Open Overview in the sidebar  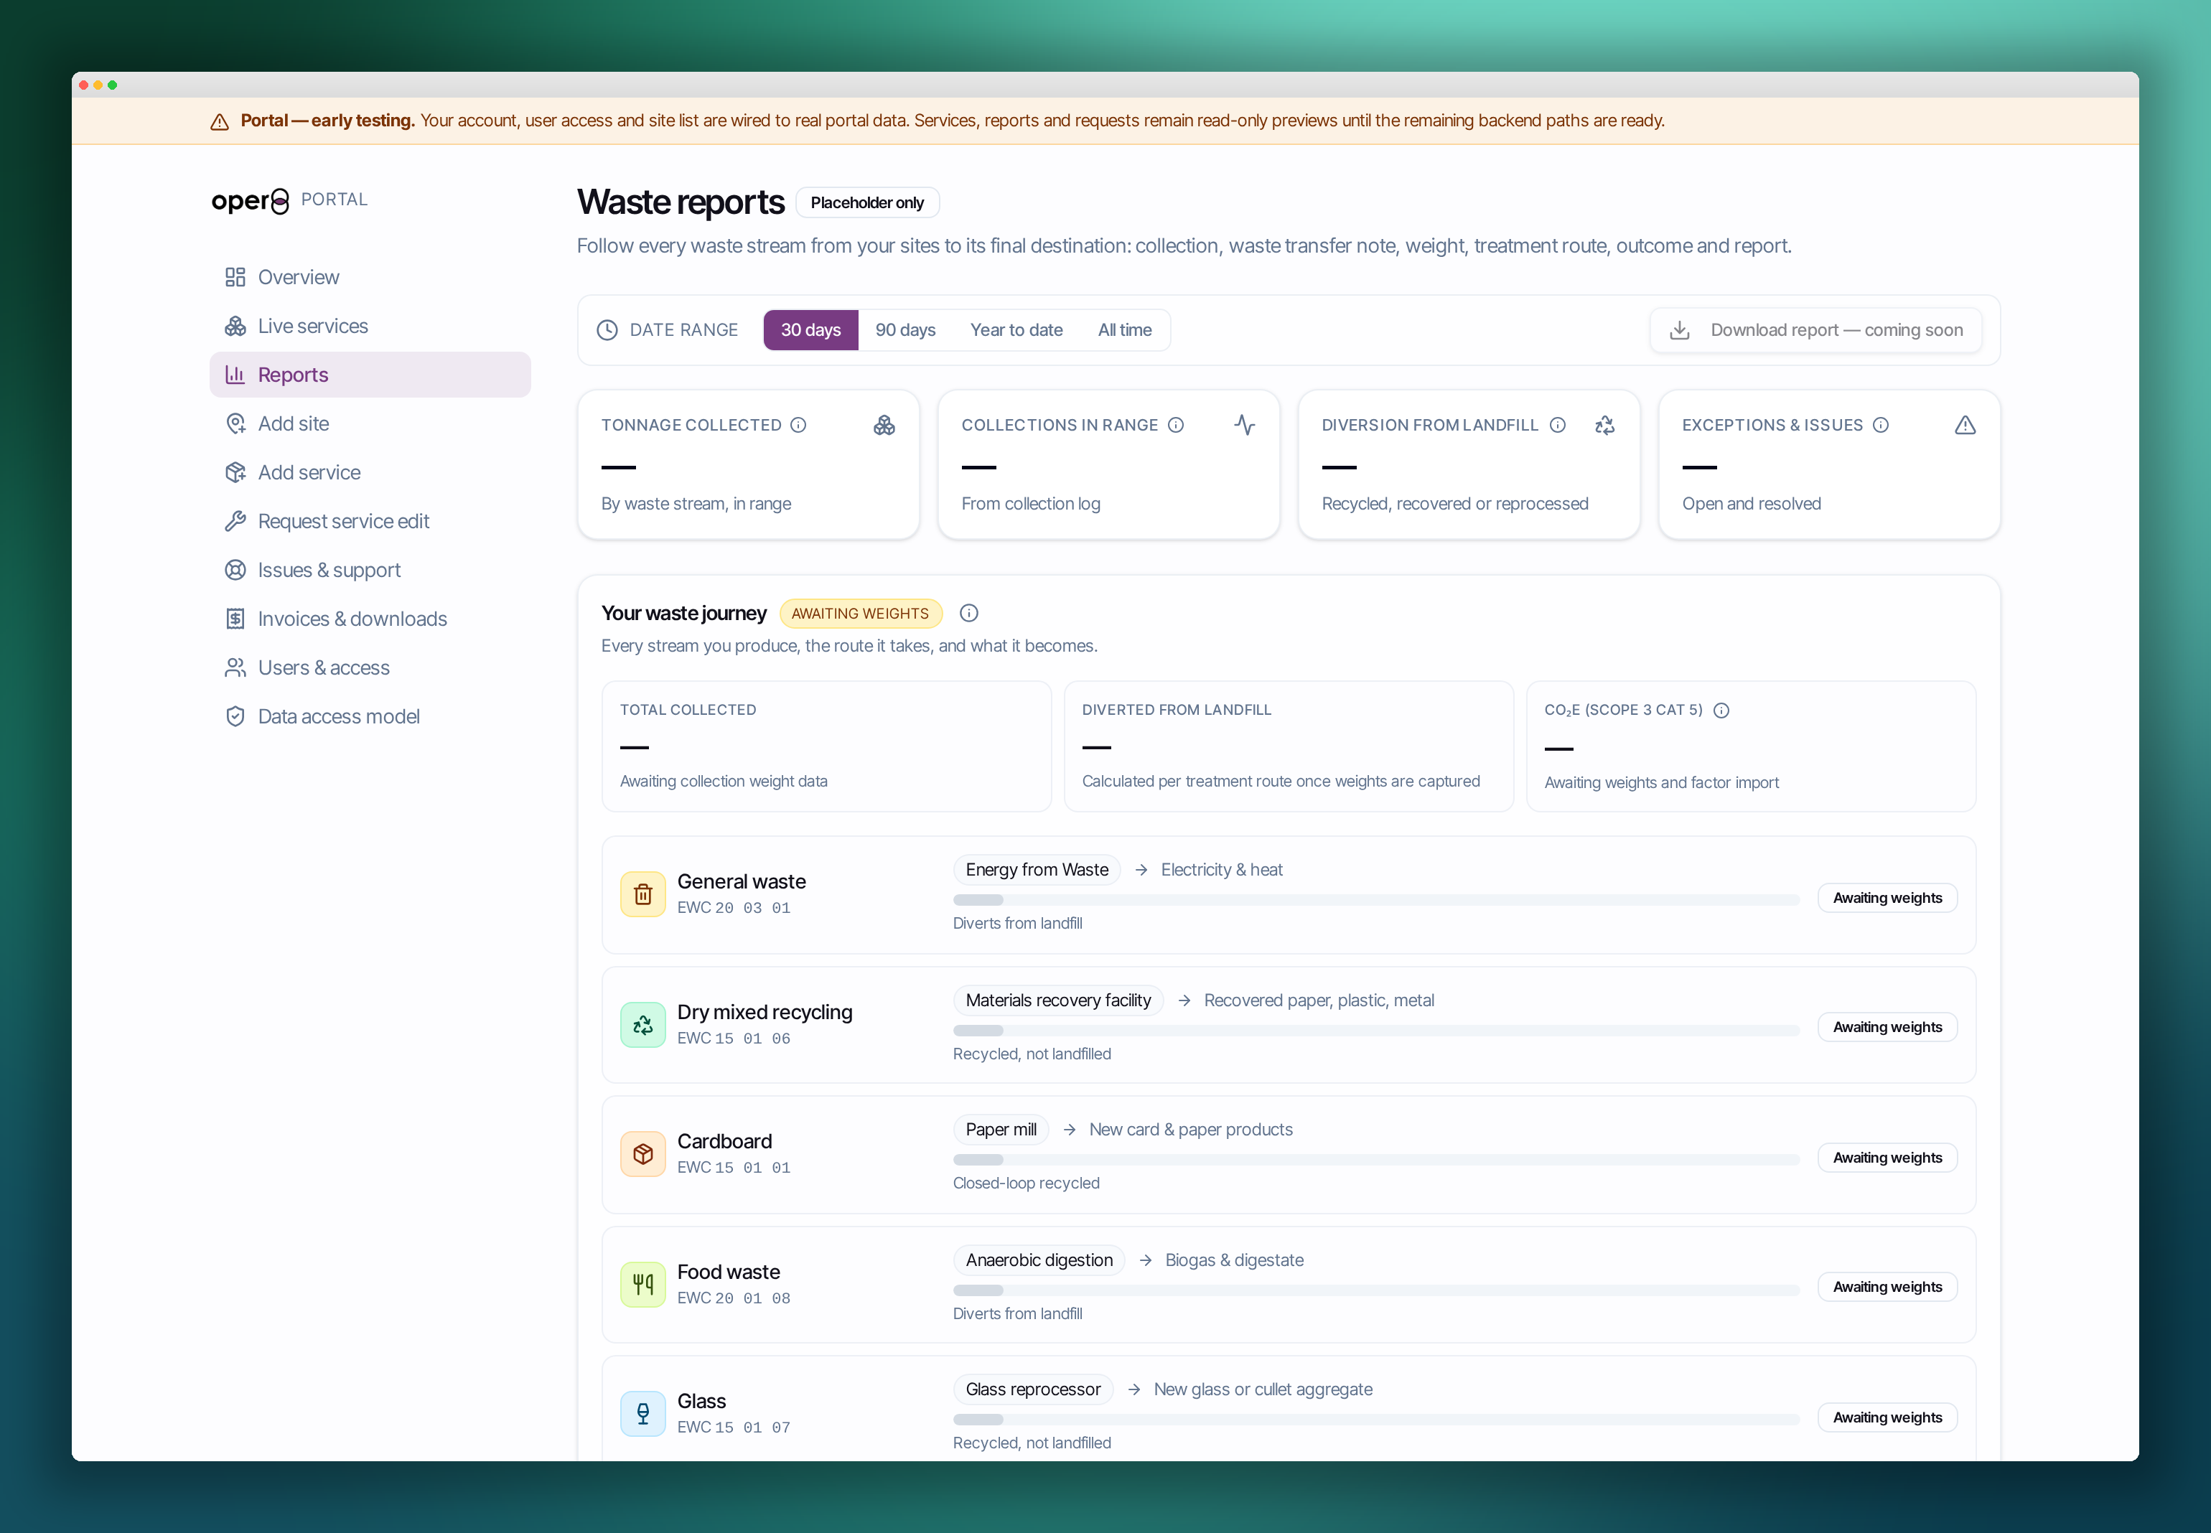[x=370, y=278]
